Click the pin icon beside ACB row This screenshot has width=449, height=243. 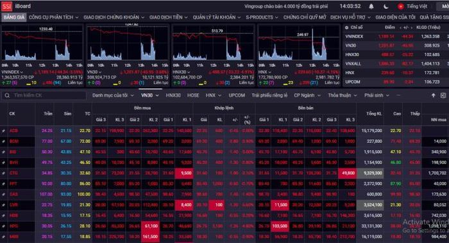point(3,131)
